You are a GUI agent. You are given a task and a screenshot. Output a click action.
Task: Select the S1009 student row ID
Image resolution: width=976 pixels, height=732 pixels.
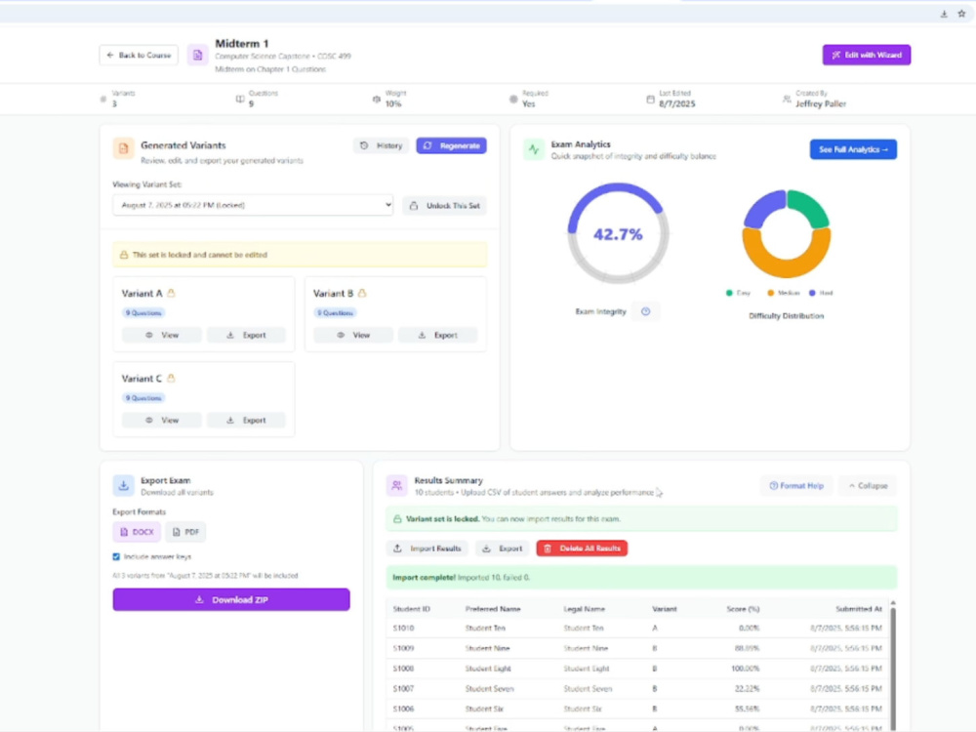point(403,648)
